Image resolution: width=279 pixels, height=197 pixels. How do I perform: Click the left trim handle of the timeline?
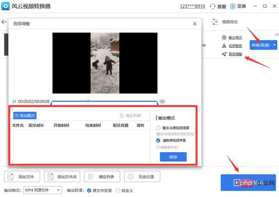click(x=51, y=103)
